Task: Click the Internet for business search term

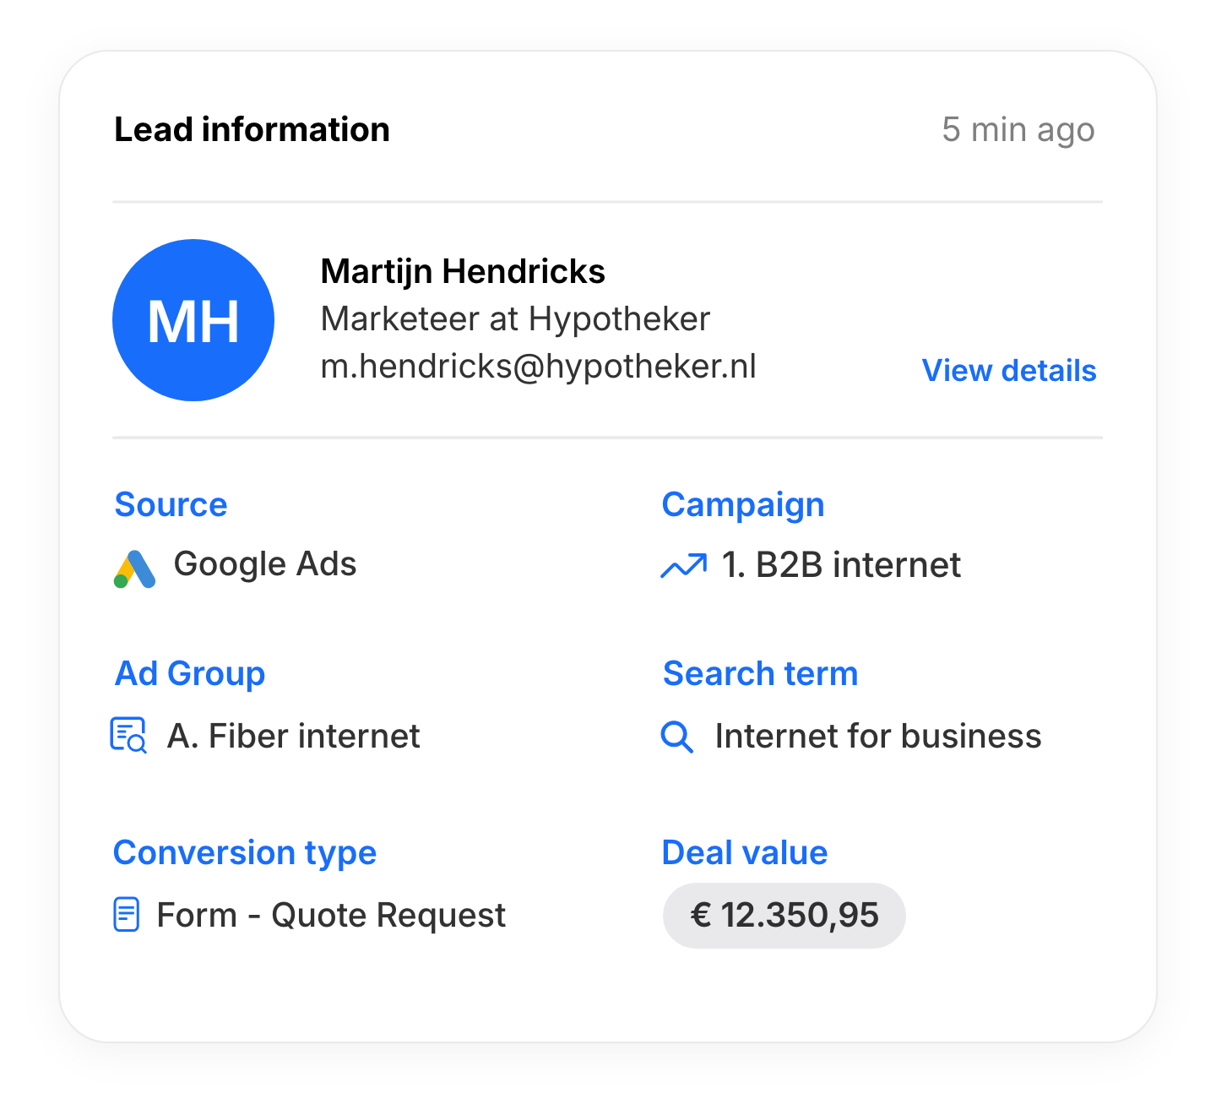Action: 877,737
